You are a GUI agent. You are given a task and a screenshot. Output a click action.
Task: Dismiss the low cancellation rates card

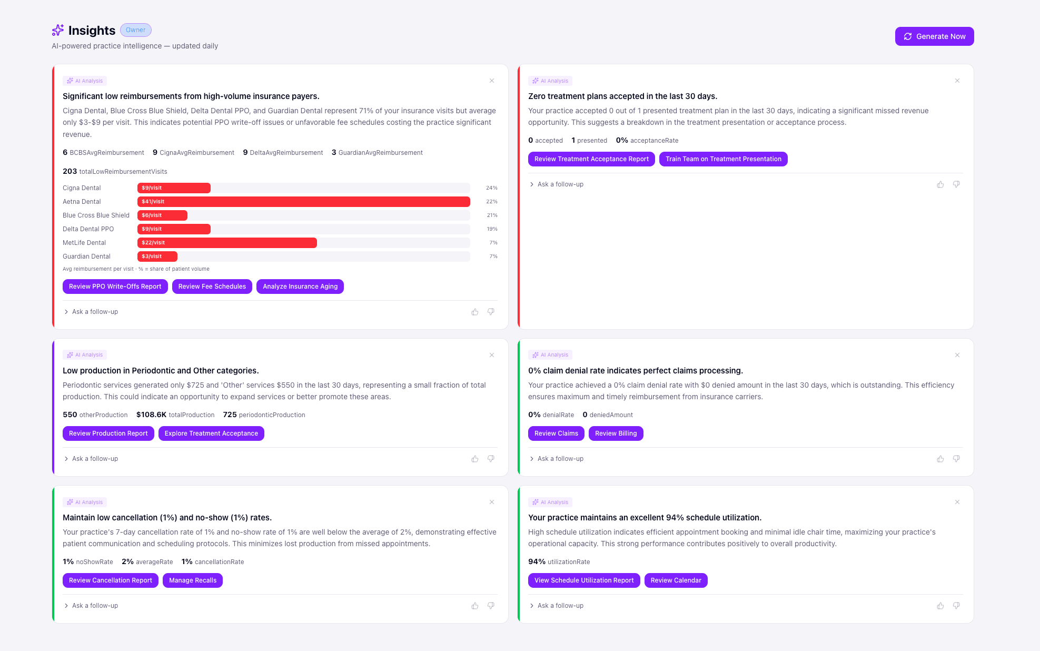pyautogui.click(x=492, y=502)
